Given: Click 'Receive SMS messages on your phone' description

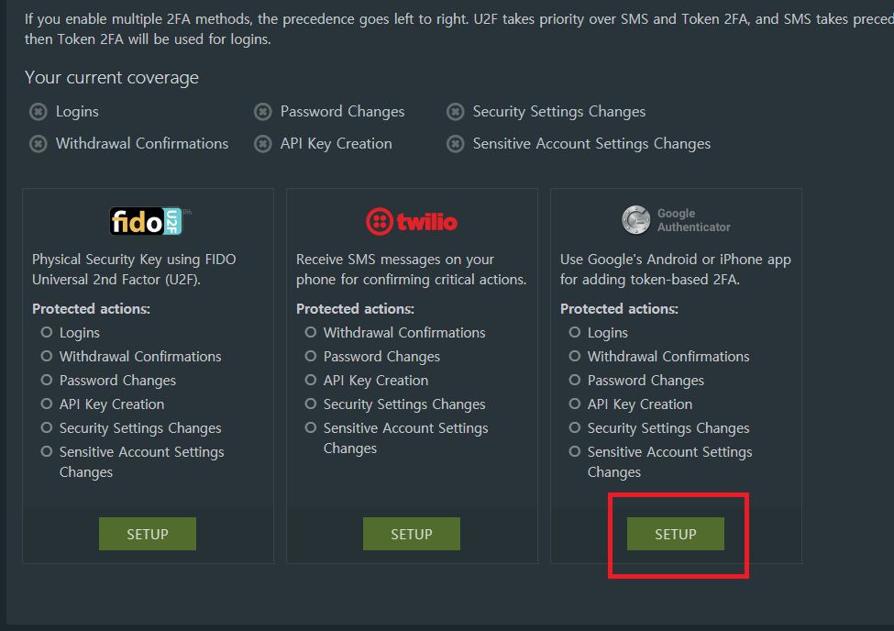Looking at the screenshot, I should (x=412, y=270).
